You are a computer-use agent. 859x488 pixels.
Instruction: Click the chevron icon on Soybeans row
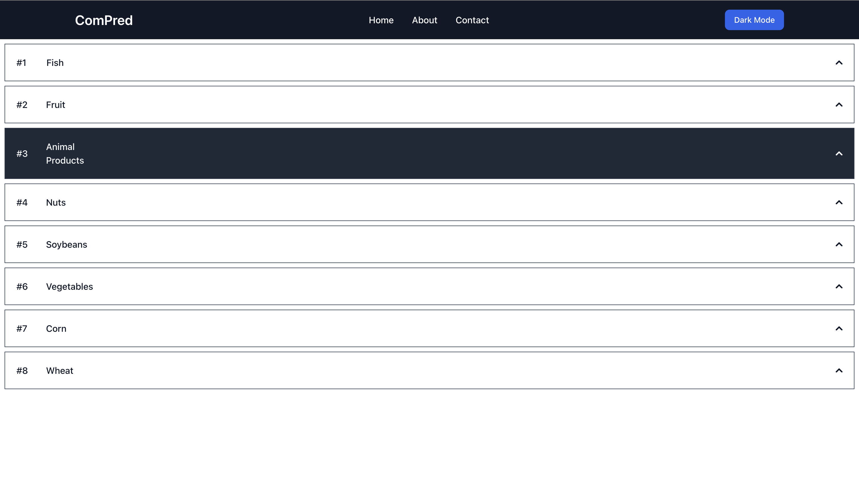tap(839, 244)
